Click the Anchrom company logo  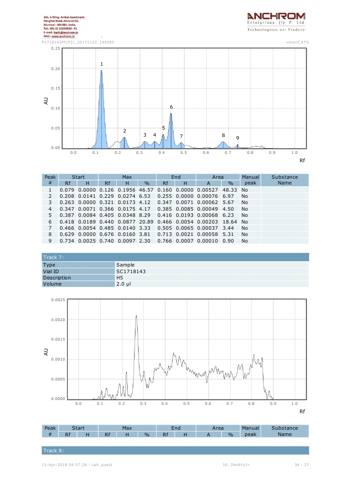tap(276, 18)
